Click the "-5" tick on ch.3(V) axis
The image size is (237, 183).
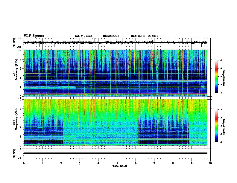(20, 158)
